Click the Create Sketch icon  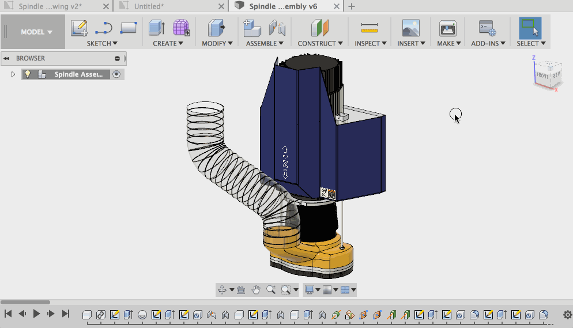point(78,28)
